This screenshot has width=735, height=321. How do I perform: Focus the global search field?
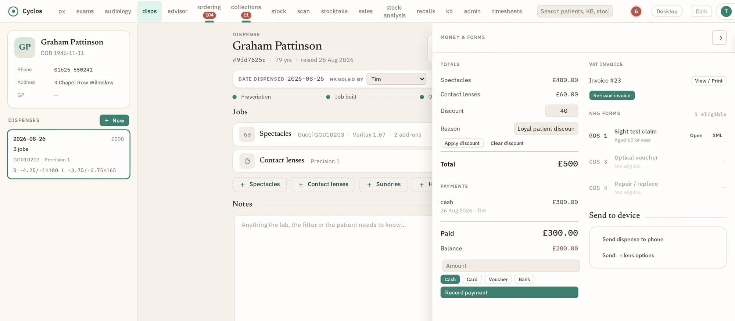pyautogui.click(x=574, y=11)
